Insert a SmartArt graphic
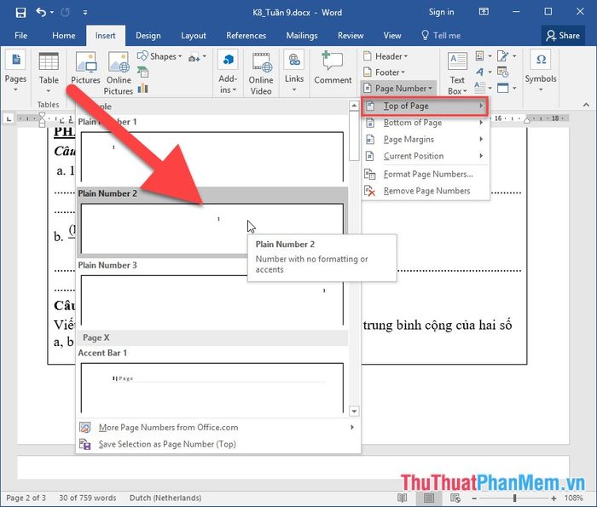The width and height of the screenshot is (597, 507). pyautogui.click(x=142, y=72)
